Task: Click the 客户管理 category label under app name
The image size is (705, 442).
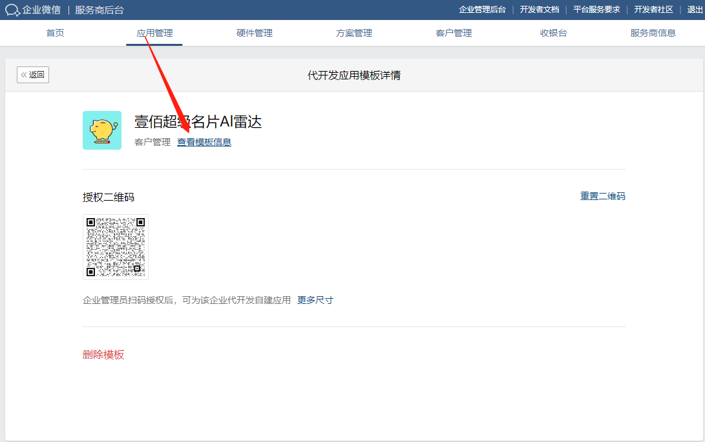Action: tap(153, 142)
